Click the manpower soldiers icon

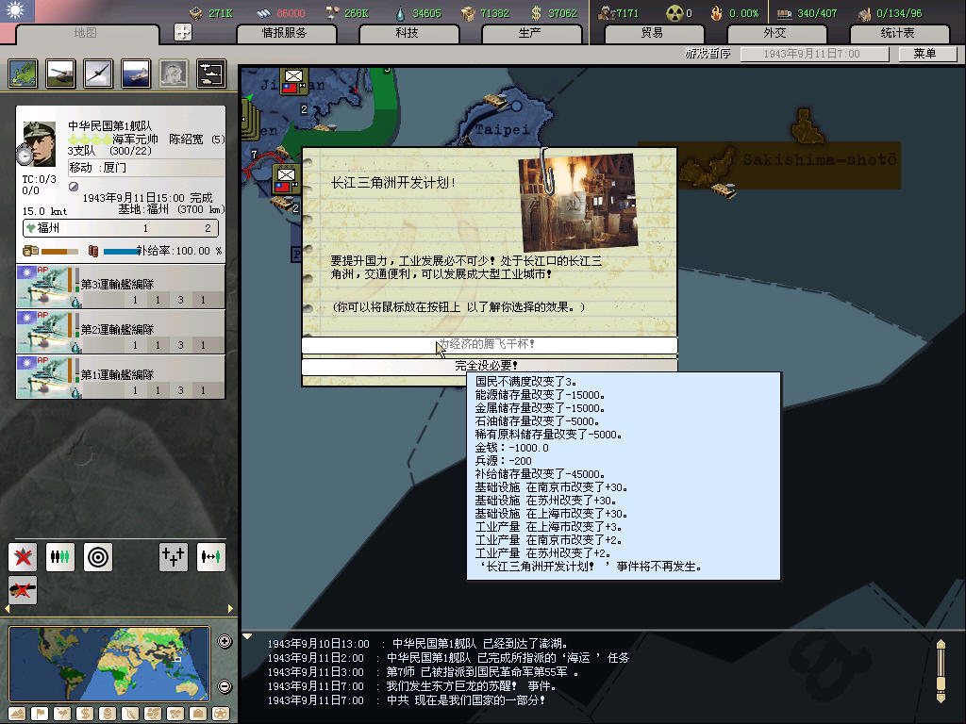click(x=607, y=13)
